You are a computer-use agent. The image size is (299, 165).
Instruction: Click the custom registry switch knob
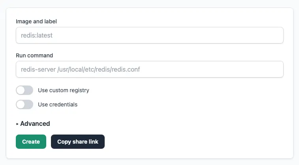pyautogui.click(x=21, y=90)
